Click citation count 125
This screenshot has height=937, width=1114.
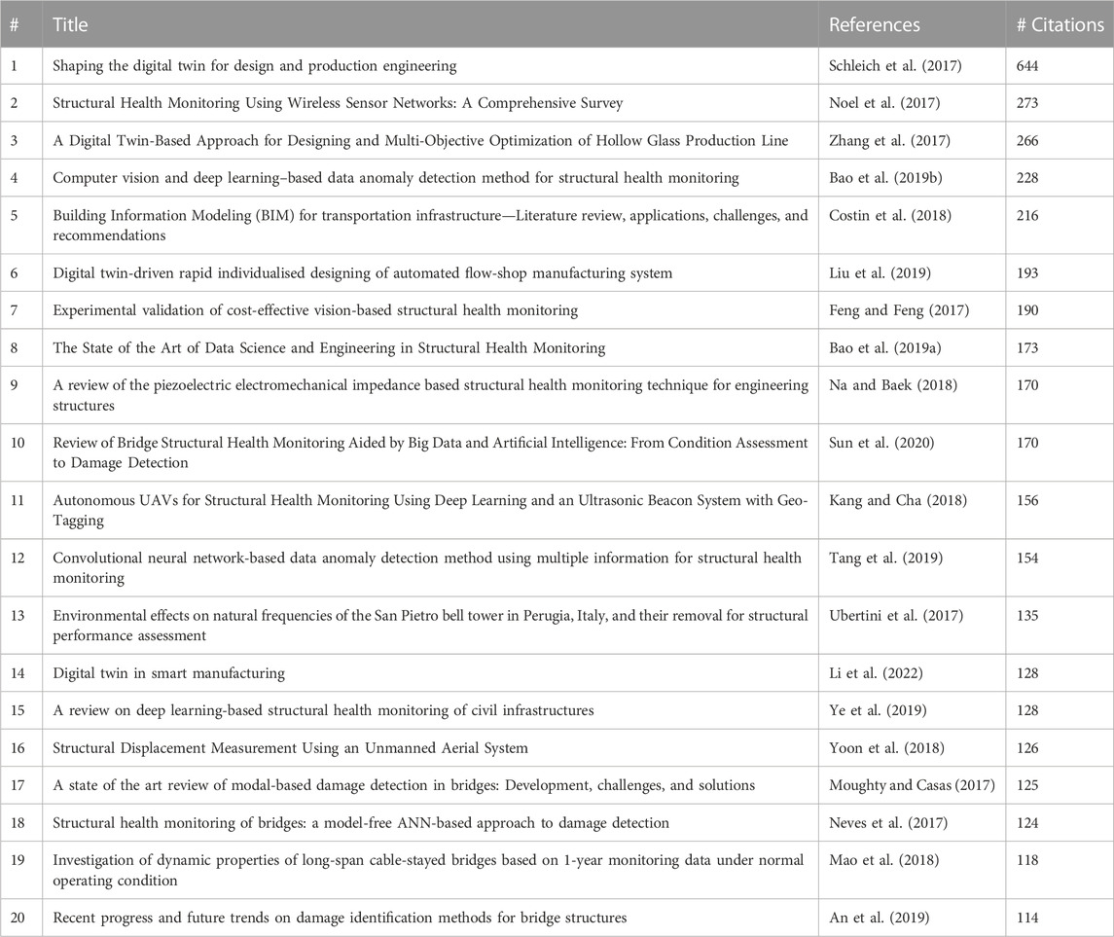tap(1027, 785)
